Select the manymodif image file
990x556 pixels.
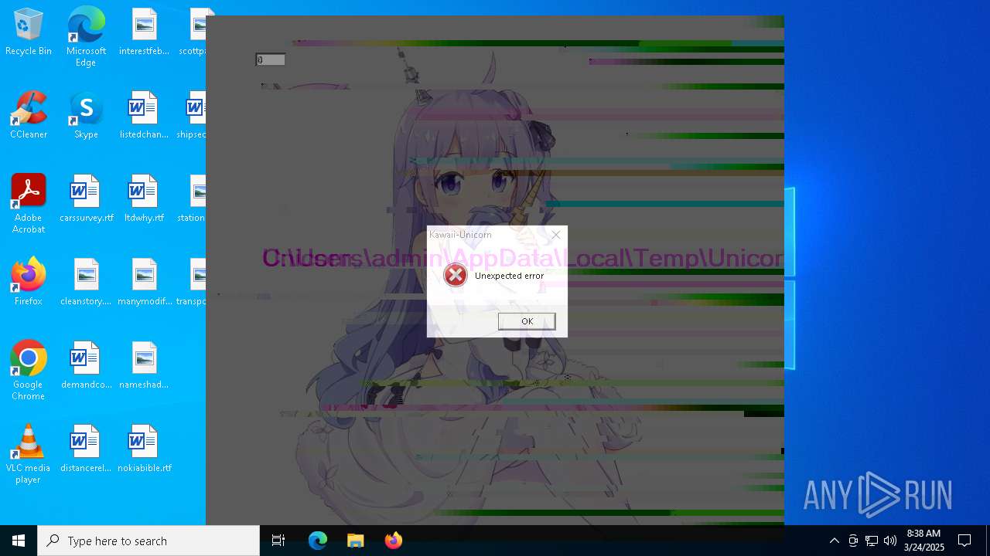[x=144, y=283]
